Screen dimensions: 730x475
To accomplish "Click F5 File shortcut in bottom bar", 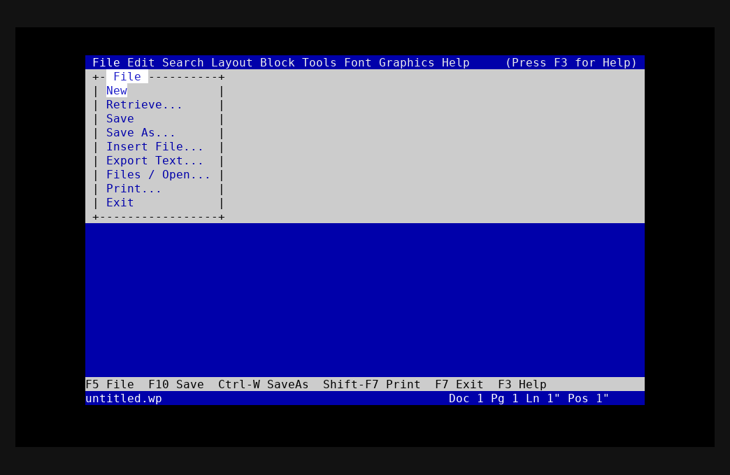I will 110,384.
